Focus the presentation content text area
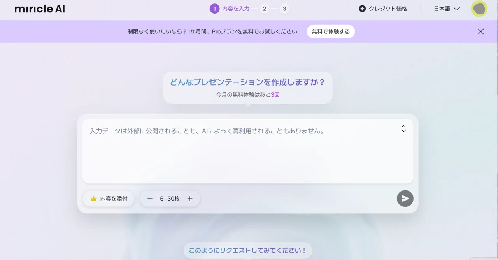This screenshot has width=498, height=260. click(248, 151)
